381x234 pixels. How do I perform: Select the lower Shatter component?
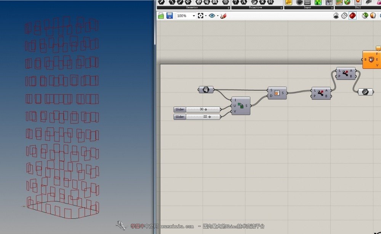point(321,93)
